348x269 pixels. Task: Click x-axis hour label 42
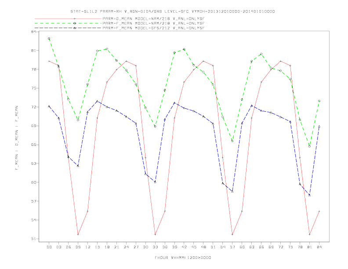tap(184, 247)
